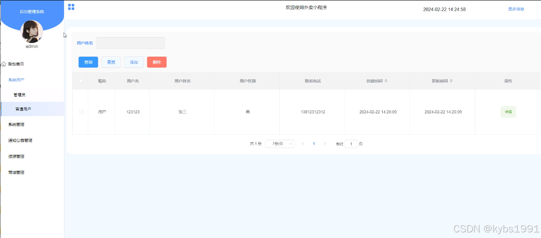This screenshot has height=238, width=541.
Task: Click username cell 123123
Action: 133,112
